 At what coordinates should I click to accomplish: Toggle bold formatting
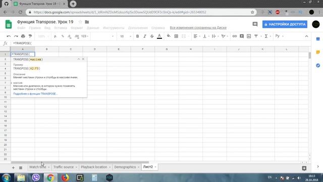[x=137, y=36]
